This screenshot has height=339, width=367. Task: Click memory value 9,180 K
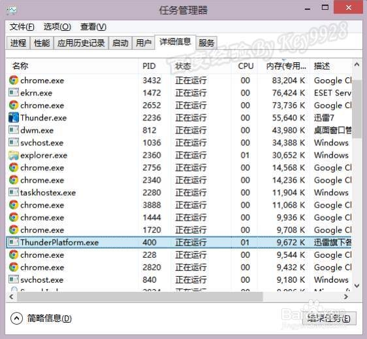coord(291,279)
